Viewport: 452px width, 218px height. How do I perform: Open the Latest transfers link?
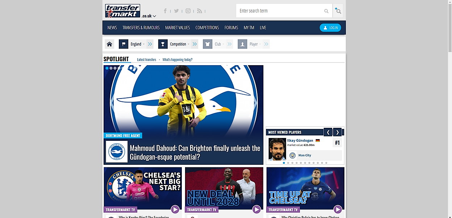(147, 60)
